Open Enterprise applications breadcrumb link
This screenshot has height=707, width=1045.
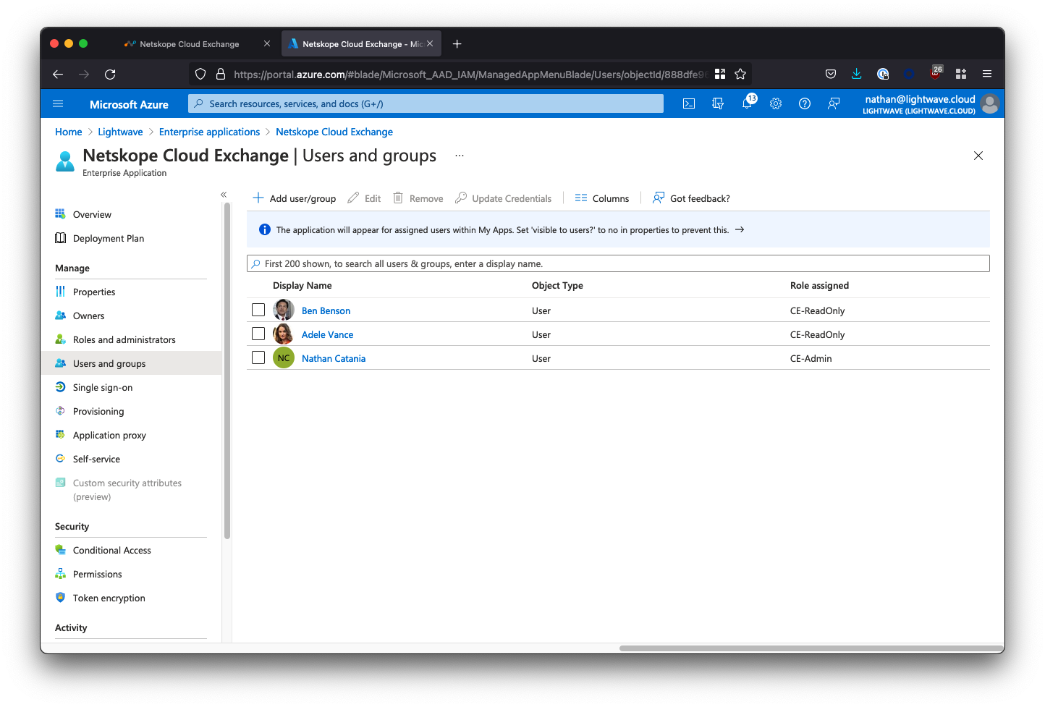(209, 132)
